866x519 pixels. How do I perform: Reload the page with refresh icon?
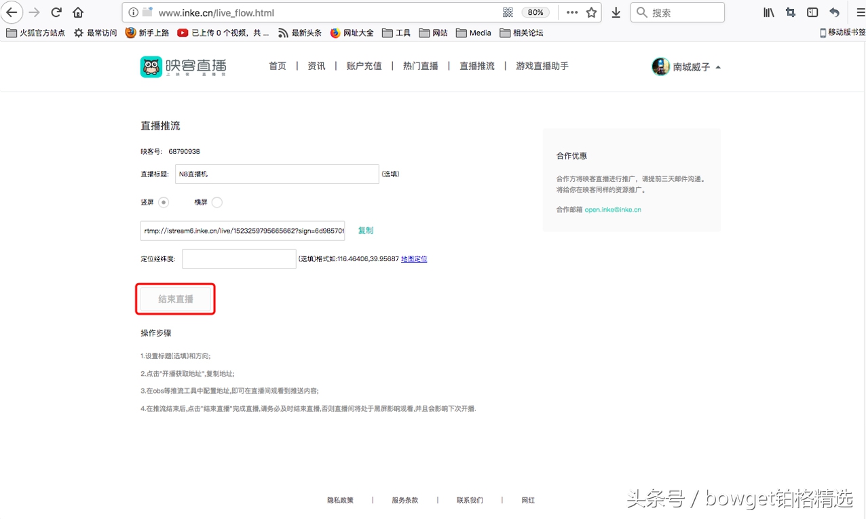click(56, 12)
